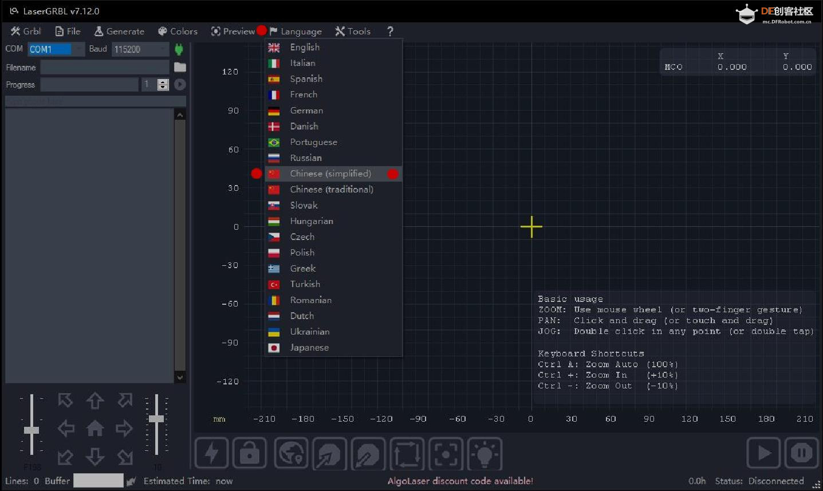Click the light bulb button

[x=485, y=453]
